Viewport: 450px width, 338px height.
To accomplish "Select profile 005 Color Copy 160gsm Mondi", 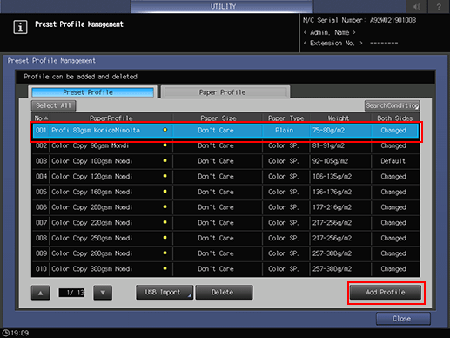I will click(x=225, y=192).
